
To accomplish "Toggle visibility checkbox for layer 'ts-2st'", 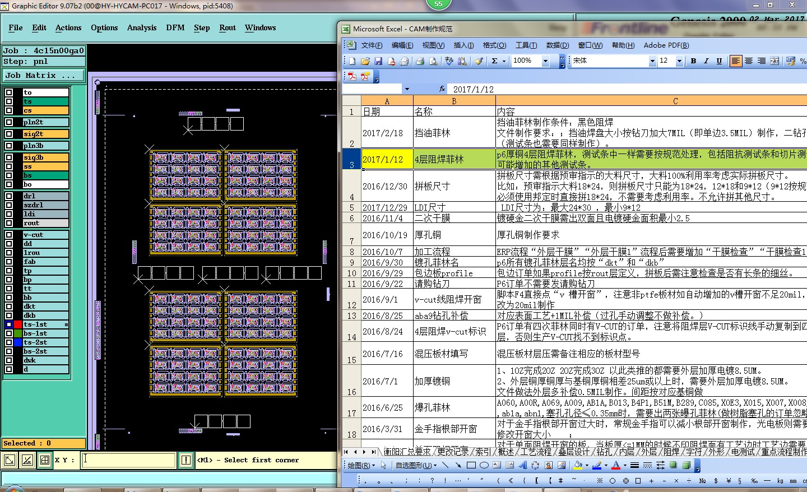I will (9, 342).
